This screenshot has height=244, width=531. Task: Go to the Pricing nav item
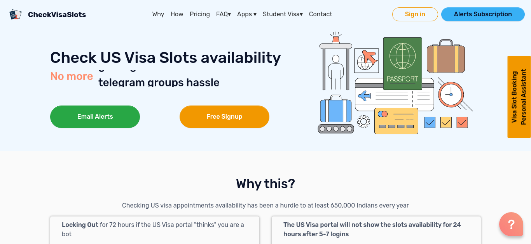point(200,14)
